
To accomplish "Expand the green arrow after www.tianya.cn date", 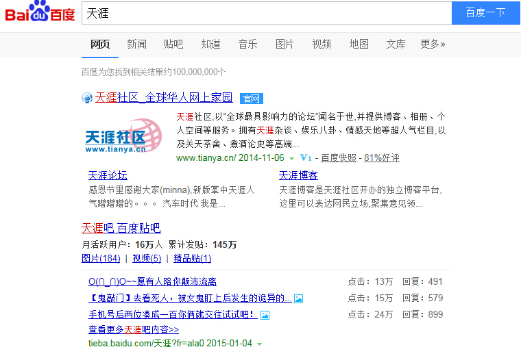I will point(291,158).
